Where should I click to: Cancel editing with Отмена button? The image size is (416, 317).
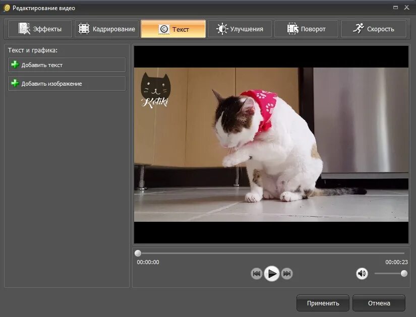379,303
